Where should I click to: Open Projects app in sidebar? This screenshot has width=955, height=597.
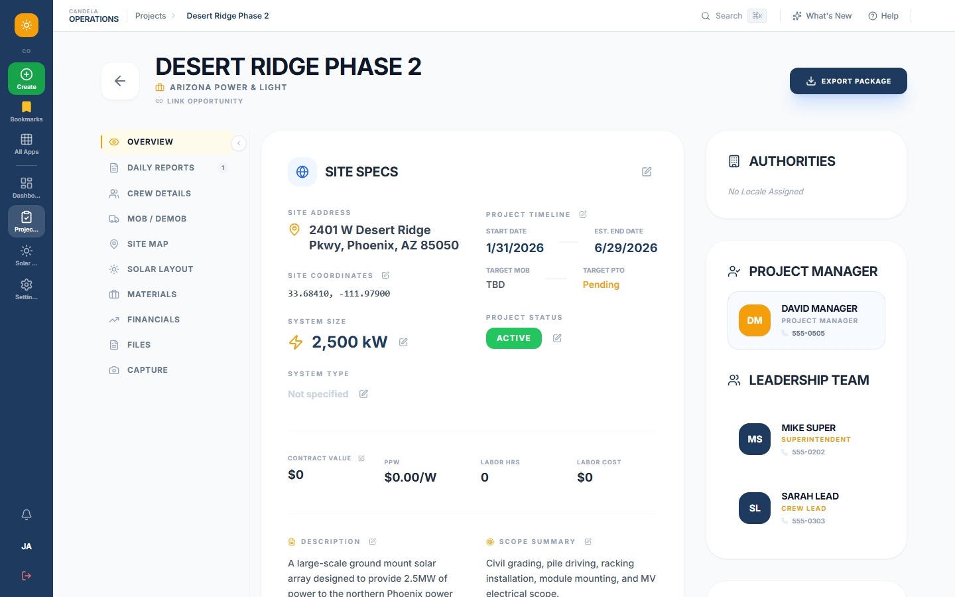click(x=27, y=222)
